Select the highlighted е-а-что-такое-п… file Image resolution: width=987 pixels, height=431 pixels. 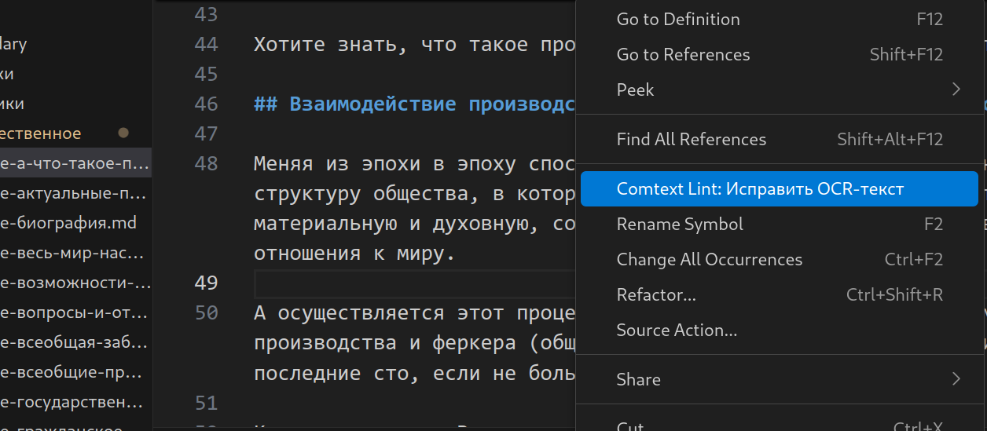point(74,164)
